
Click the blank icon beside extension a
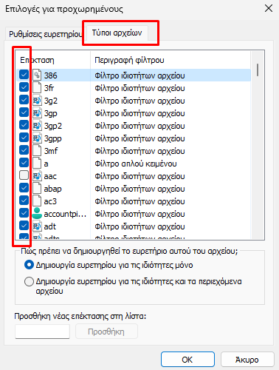pos(37,163)
